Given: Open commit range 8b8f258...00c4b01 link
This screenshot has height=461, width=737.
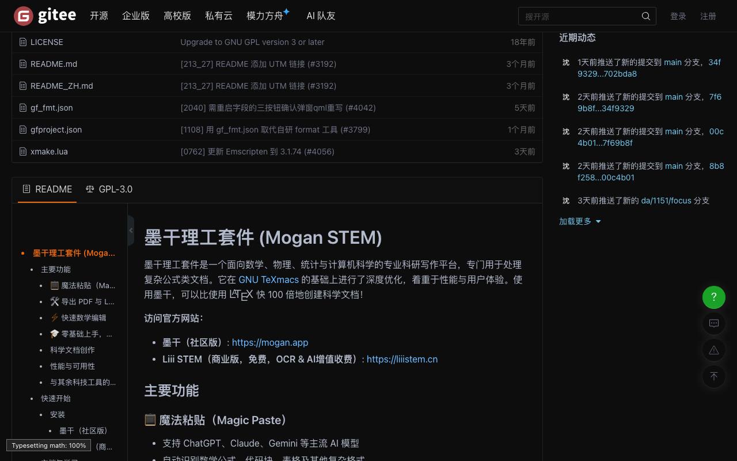Looking at the screenshot, I should pyautogui.click(x=651, y=172).
